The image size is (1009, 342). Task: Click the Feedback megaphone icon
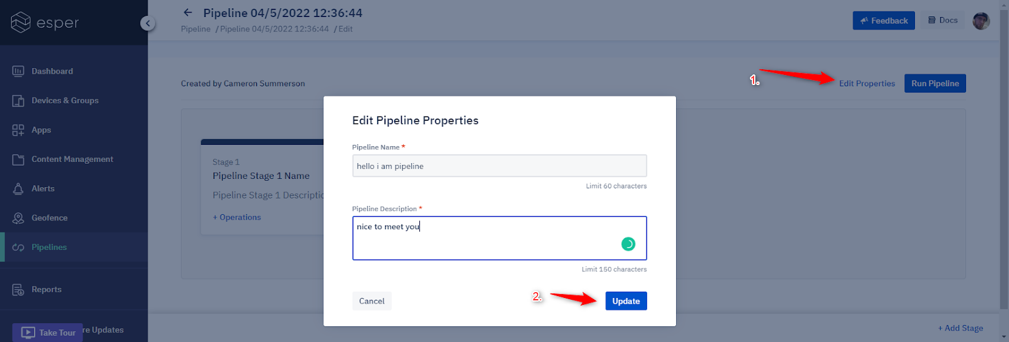[864, 21]
